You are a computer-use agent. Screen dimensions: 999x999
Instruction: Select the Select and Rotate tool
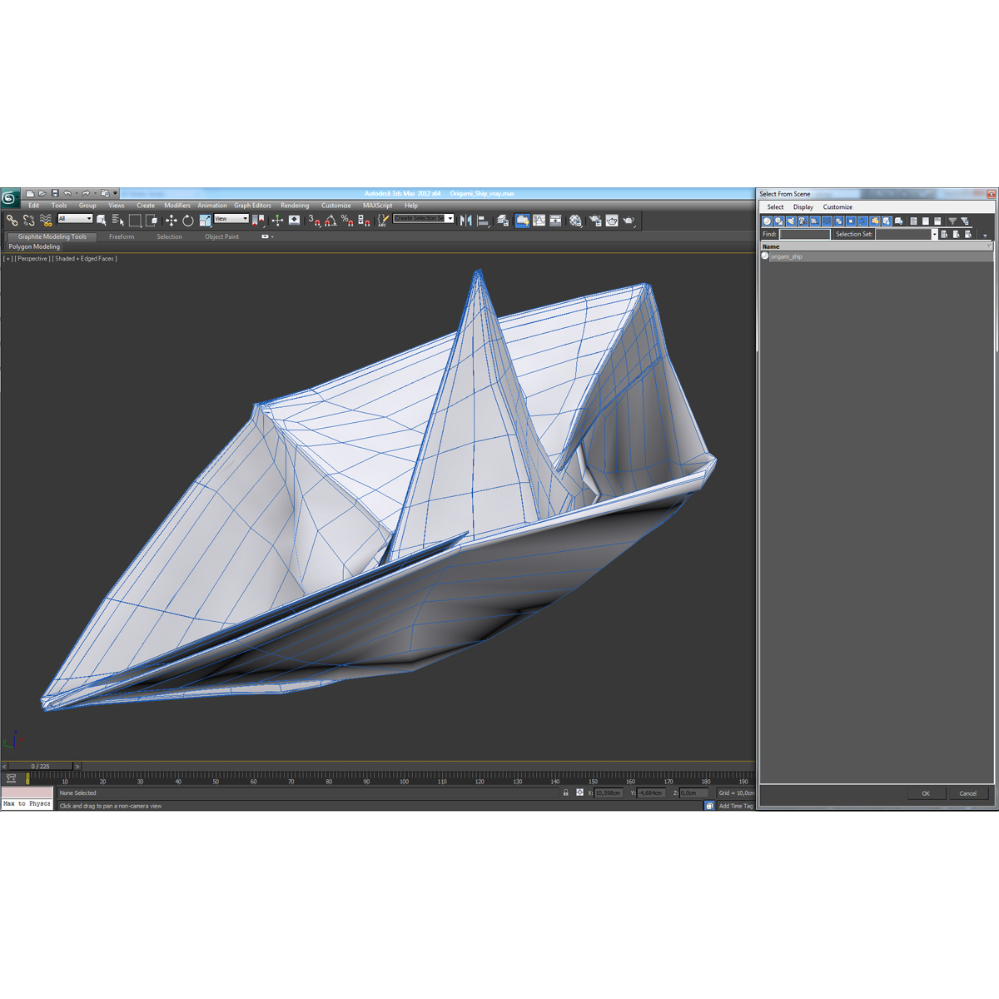click(188, 220)
